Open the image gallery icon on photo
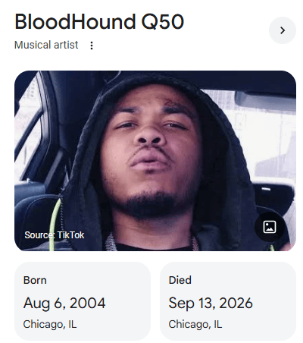Viewport: 303px width, 343px height. point(270,227)
